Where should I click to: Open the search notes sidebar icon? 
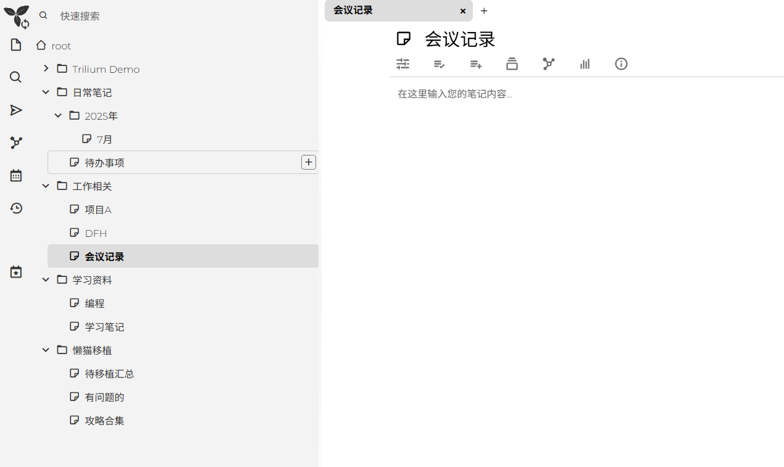(16, 77)
